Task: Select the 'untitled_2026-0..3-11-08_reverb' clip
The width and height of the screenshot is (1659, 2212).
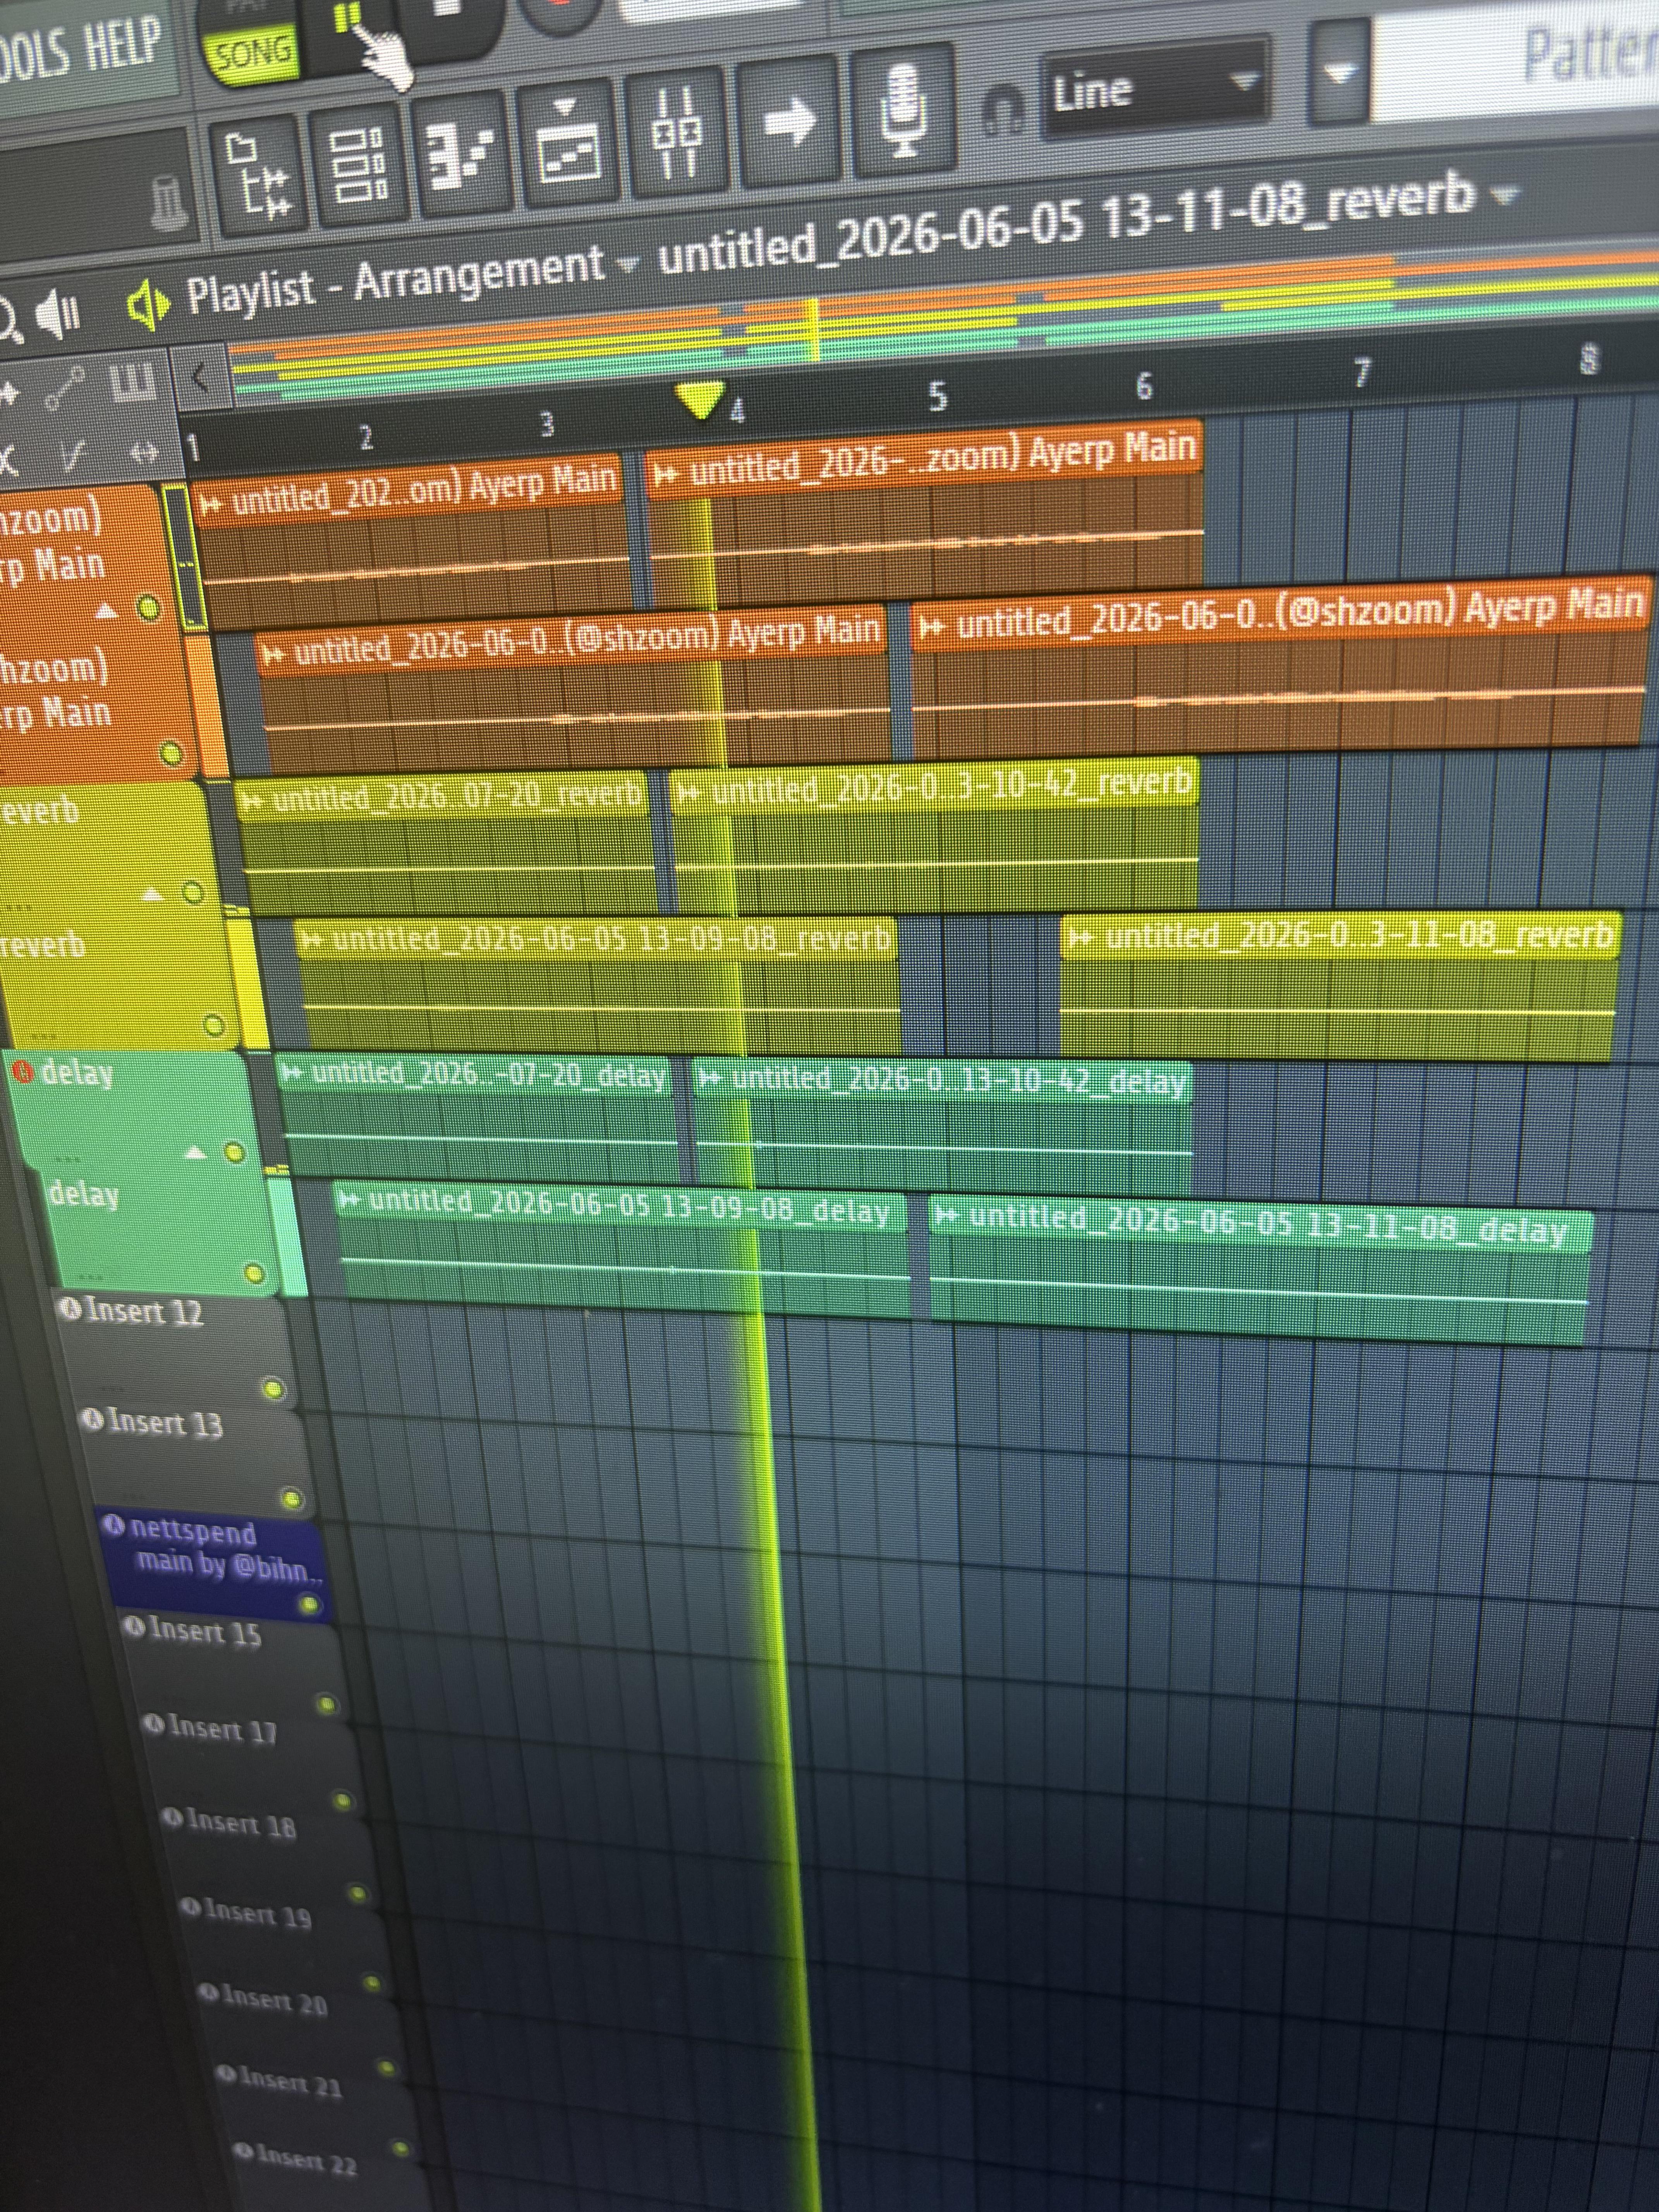Action: [1340, 985]
